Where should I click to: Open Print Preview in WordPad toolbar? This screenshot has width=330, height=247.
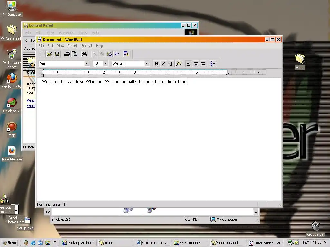click(x=74, y=54)
